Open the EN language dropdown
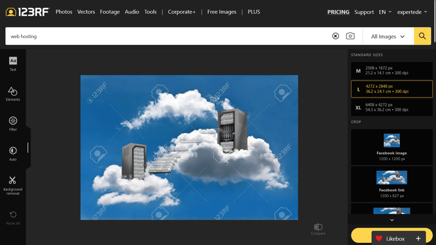 coord(385,12)
